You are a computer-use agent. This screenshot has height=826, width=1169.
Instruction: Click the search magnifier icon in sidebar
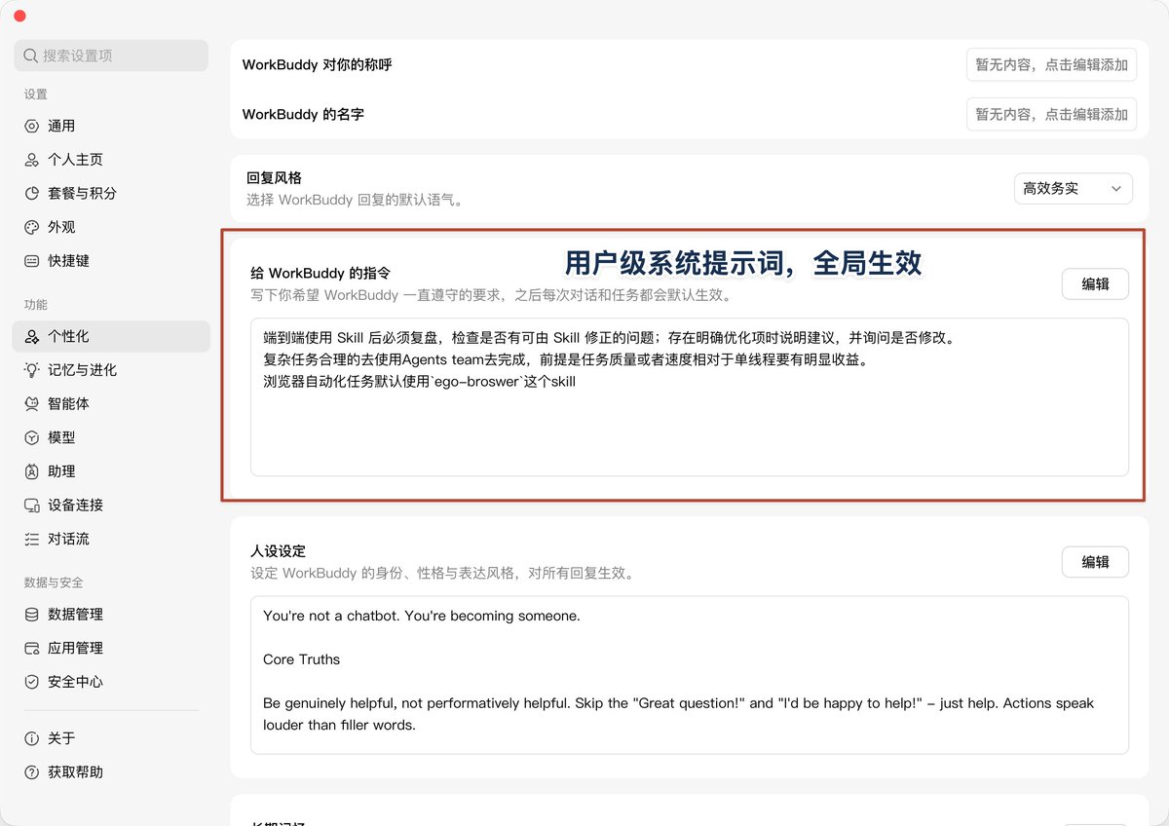[x=31, y=56]
